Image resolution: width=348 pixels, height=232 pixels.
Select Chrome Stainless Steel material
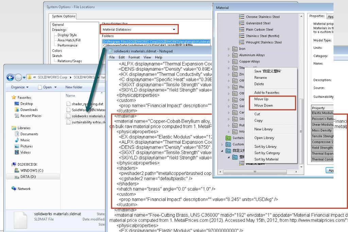263,17
